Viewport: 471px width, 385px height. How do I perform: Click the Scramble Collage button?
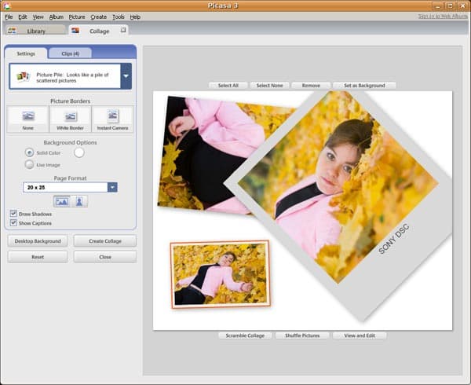[245, 335]
